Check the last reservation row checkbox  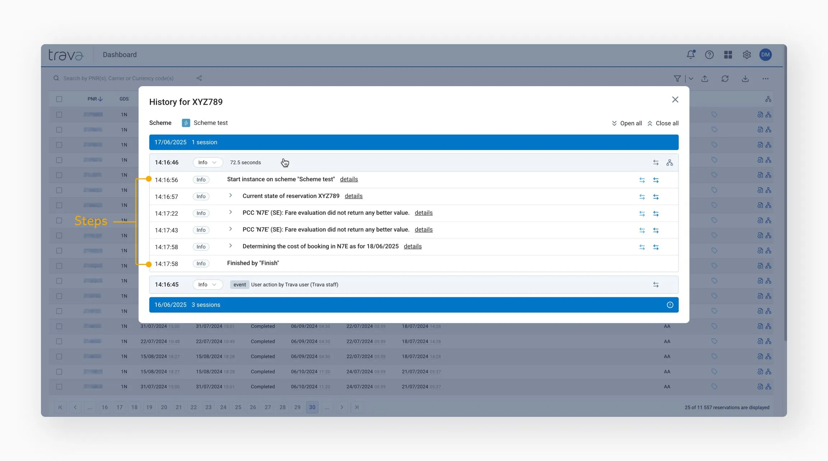[x=59, y=387]
